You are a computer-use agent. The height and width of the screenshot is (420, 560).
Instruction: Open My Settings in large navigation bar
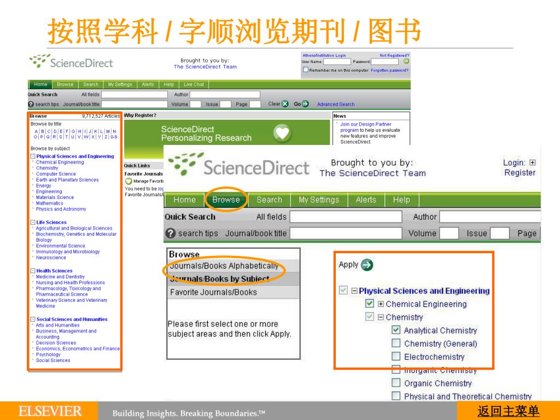319,200
